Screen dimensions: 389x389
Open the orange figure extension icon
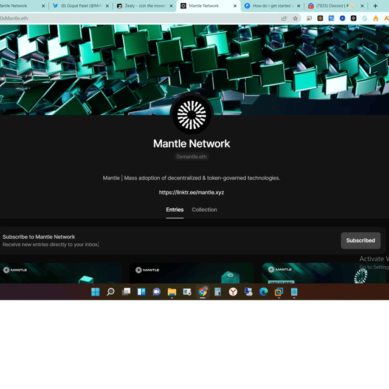point(376,18)
